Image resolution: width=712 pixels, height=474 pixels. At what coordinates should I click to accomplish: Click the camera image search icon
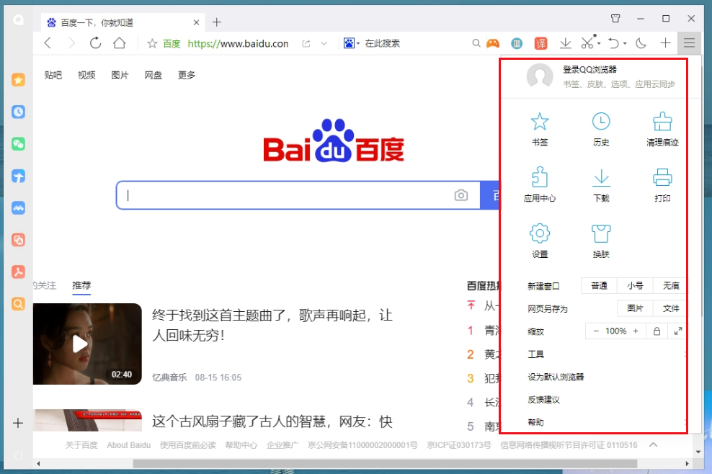(x=461, y=195)
